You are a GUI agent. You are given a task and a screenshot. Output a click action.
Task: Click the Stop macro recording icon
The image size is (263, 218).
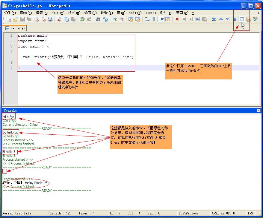click(184, 19)
